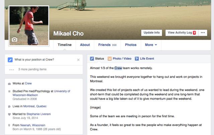Open the More dropdown tab
Image resolution: width=214 pixels, height=135 pixels.
pyautogui.click(x=151, y=45)
